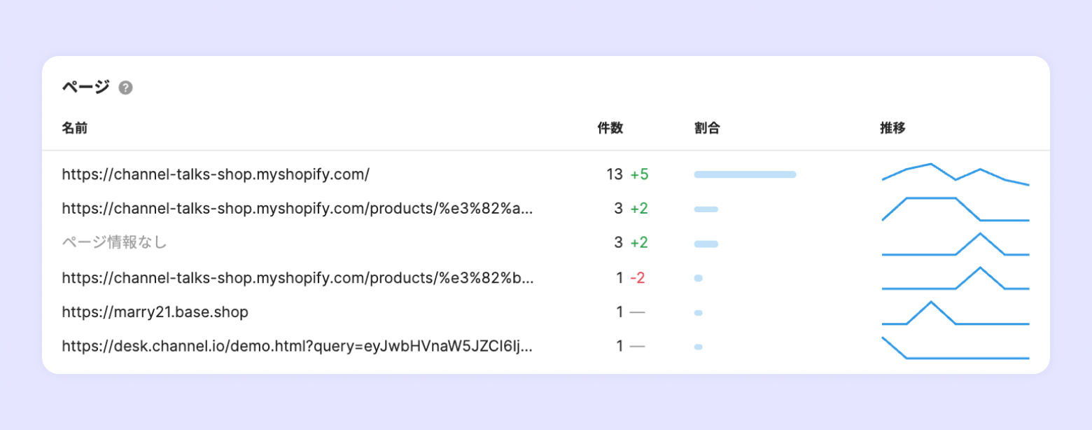Open the marry21.base.shop link
The height and width of the screenshot is (430, 1092).
pos(155,312)
